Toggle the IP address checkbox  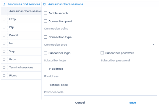pyautogui.click(x=45, y=69)
